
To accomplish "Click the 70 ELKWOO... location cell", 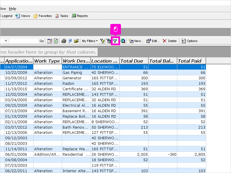I will (105, 67).
